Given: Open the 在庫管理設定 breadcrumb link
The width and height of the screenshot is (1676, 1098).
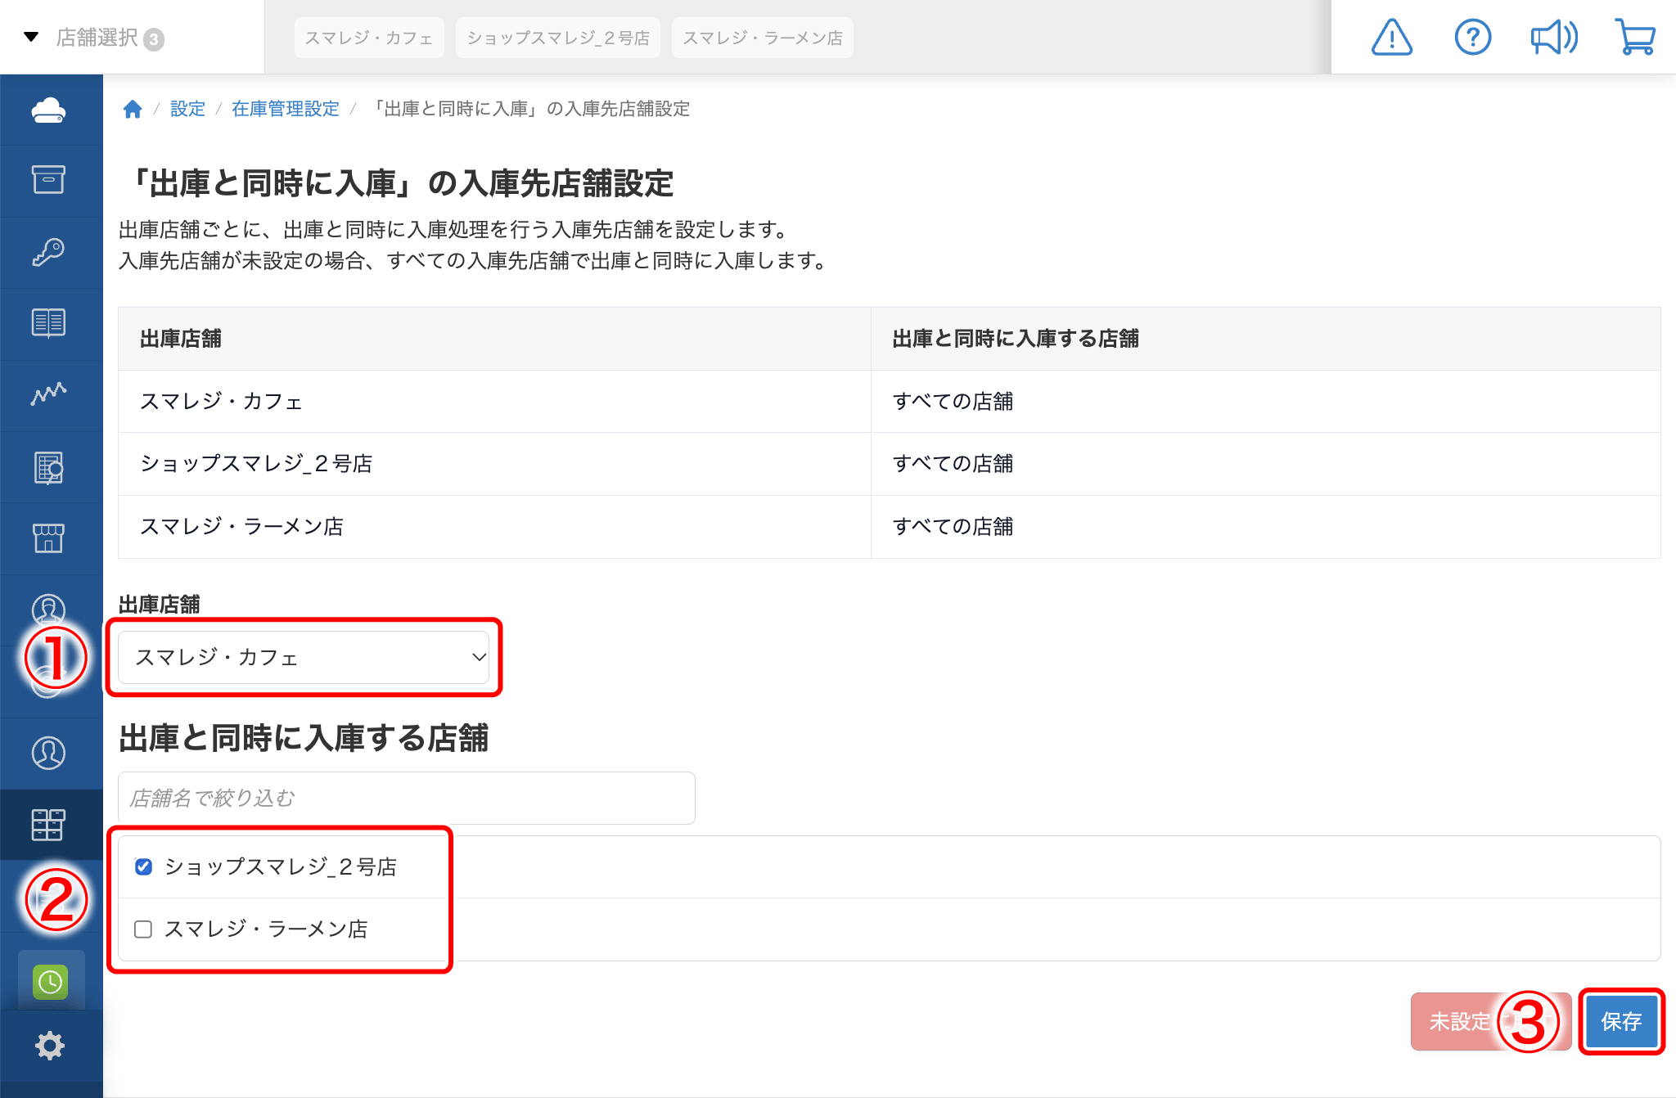Looking at the screenshot, I should point(285,109).
